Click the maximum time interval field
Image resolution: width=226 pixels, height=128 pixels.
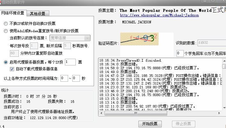point(76,78)
